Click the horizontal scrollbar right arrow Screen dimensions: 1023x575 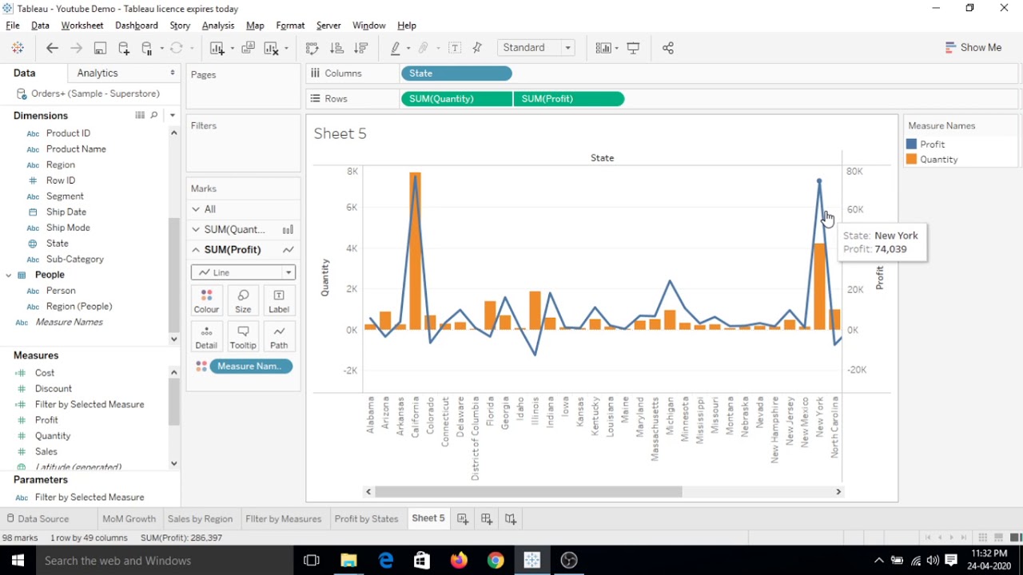(838, 492)
